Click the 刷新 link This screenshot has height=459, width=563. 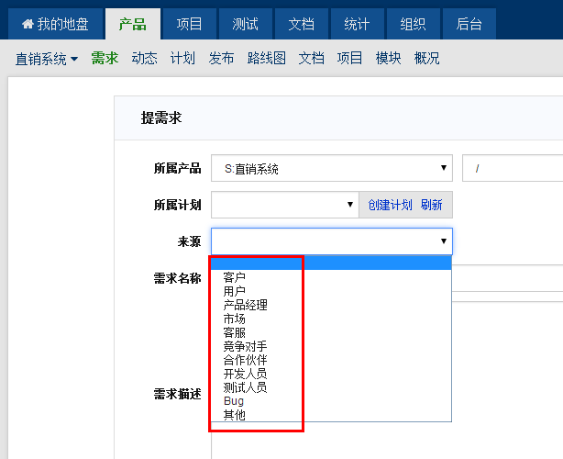coord(432,205)
